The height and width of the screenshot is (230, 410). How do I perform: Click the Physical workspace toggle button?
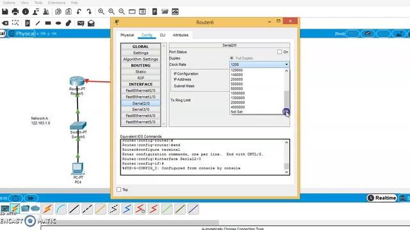click(x=22, y=34)
